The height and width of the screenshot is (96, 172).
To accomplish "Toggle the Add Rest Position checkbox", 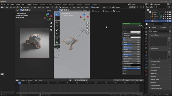I will 150,61.
